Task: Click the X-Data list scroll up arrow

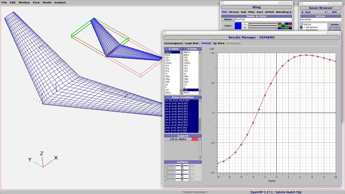Action: point(181,52)
